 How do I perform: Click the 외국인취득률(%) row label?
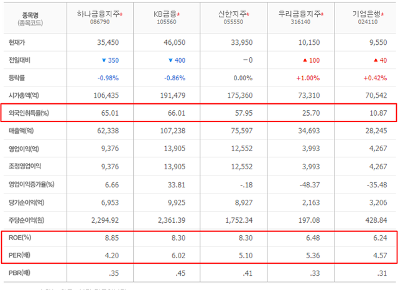(29, 113)
